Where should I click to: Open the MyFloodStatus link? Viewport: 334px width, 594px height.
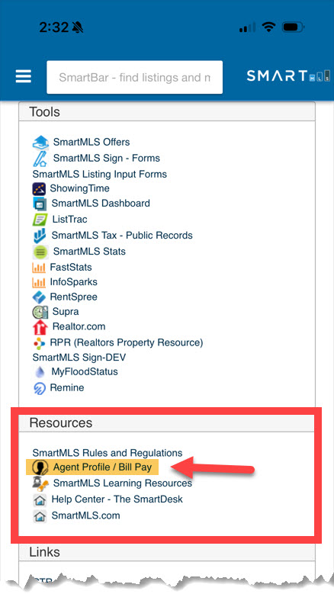pos(85,371)
